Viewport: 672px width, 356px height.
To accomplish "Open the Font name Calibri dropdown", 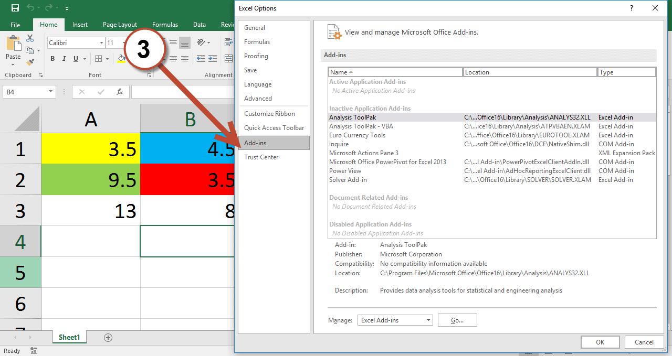I will [101, 43].
